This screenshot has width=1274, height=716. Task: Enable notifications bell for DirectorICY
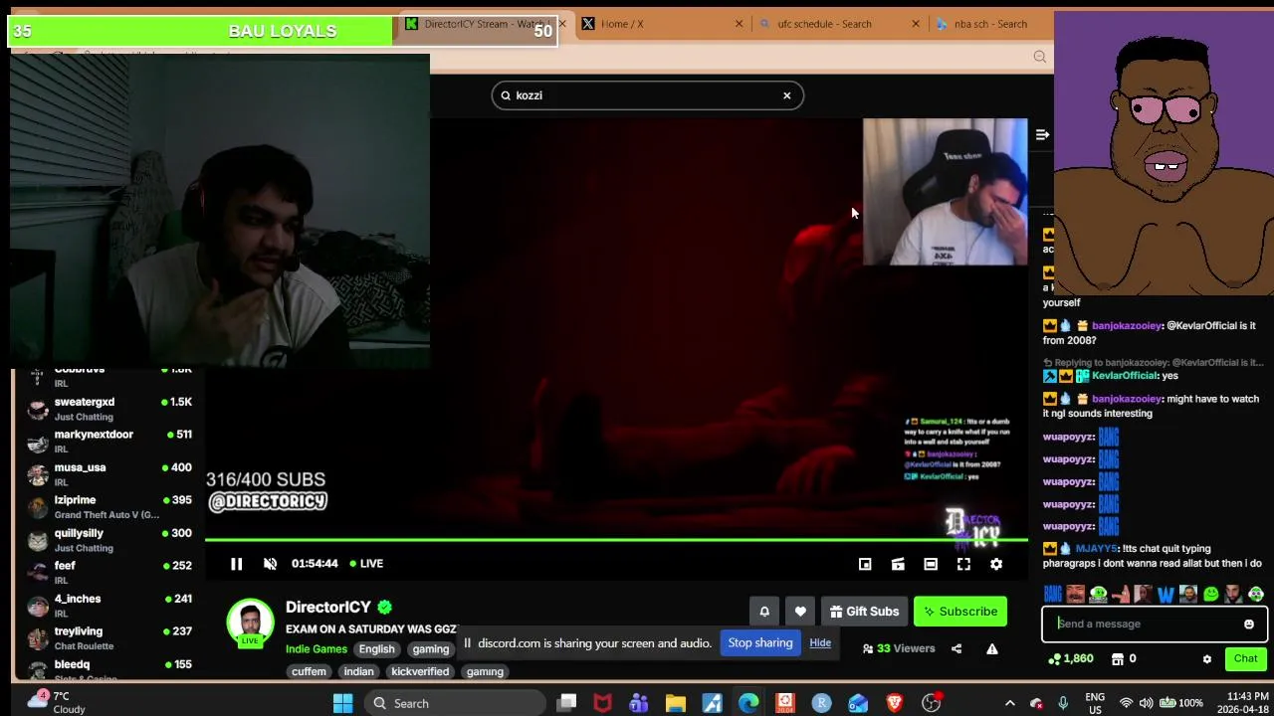click(764, 612)
